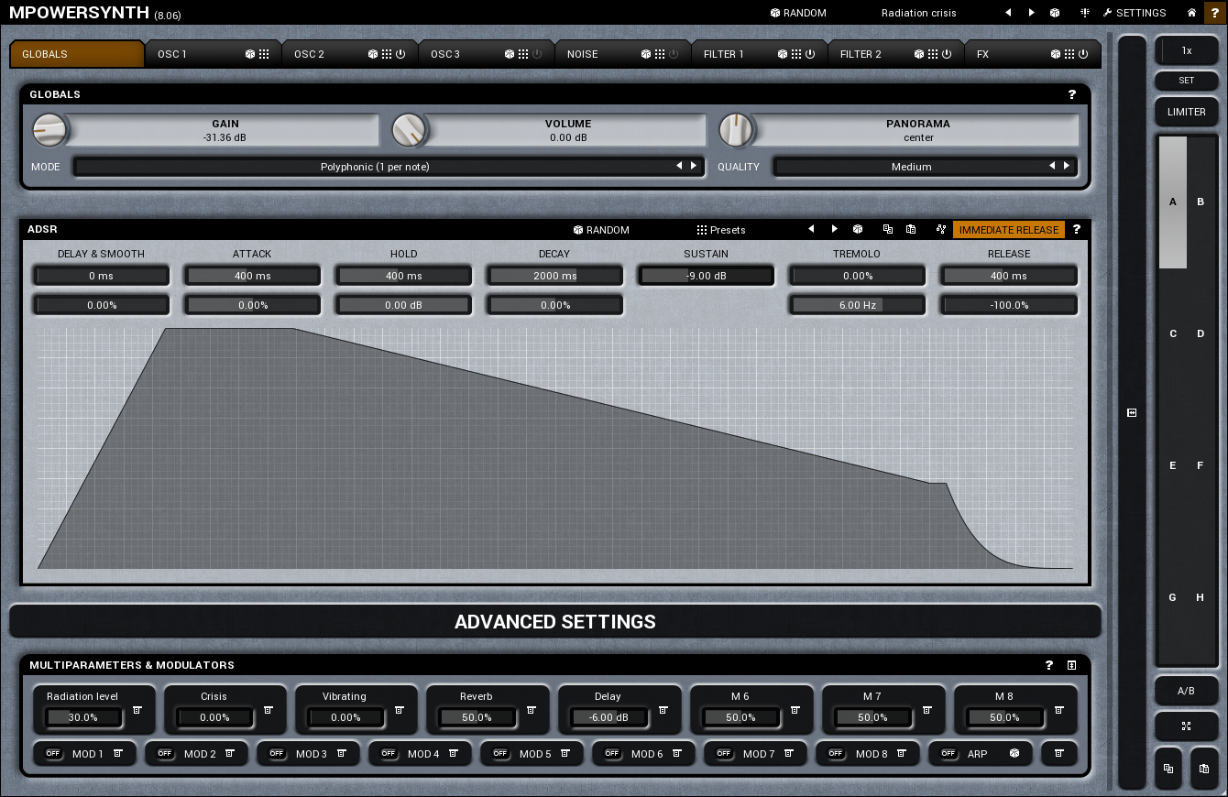
Task: Open the Reverb multiparameter settings icon
Action: pyautogui.click(x=532, y=710)
